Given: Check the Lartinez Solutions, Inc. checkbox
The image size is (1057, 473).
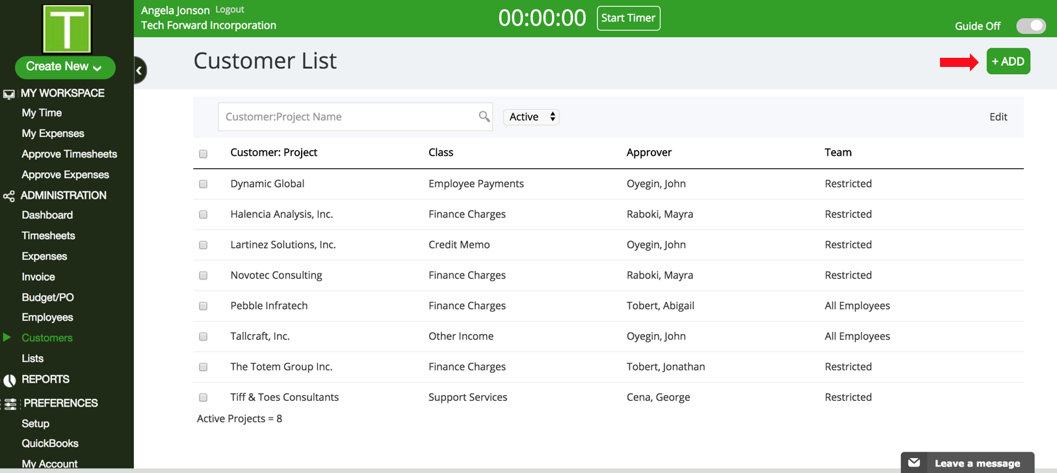Looking at the screenshot, I should 203,245.
